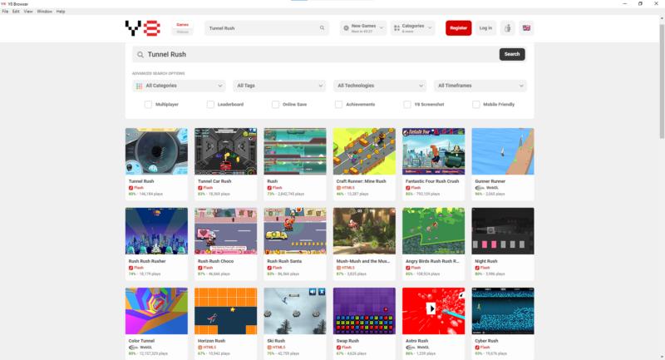Open the Color Tunnel title link
Viewport: 665px width, 360px height.
141,341
